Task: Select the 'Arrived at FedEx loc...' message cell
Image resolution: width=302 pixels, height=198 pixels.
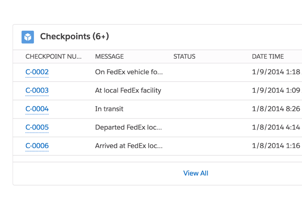Action: coord(129,146)
